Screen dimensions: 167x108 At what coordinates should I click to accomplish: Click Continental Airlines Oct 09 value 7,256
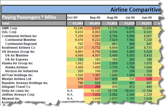75,36
